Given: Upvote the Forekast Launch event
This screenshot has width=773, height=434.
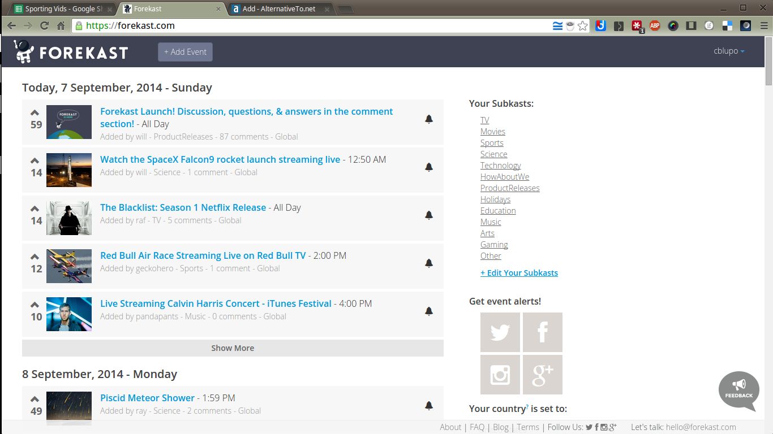Looking at the screenshot, I should [35, 112].
